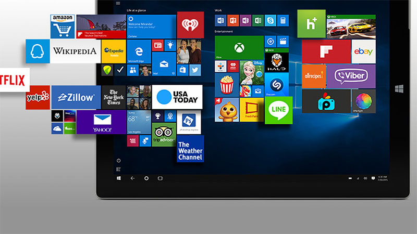Launch the Hulu Plus green tile

click(311, 23)
